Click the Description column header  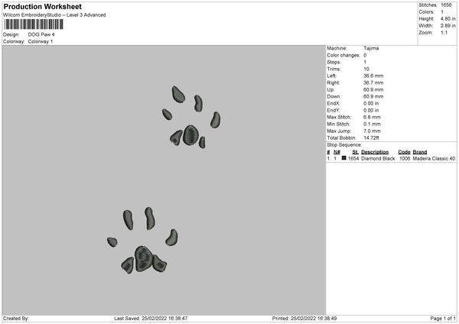coord(375,152)
